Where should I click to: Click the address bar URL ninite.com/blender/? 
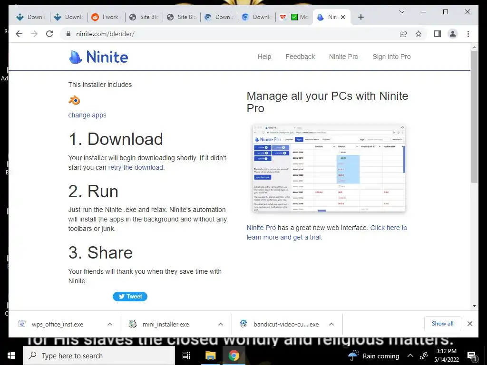pyautogui.click(x=105, y=34)
